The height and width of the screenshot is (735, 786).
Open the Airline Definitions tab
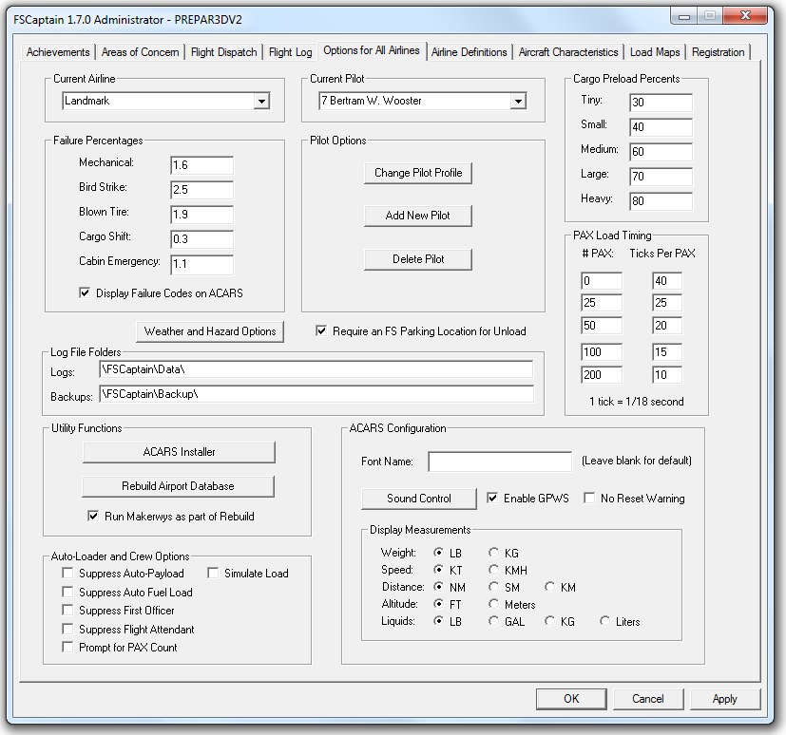click(x=470, y=52)
